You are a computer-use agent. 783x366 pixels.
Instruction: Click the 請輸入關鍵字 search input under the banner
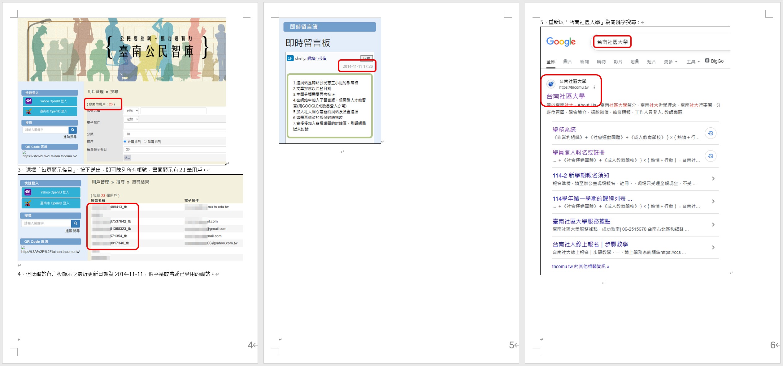[x=46, y=130]
